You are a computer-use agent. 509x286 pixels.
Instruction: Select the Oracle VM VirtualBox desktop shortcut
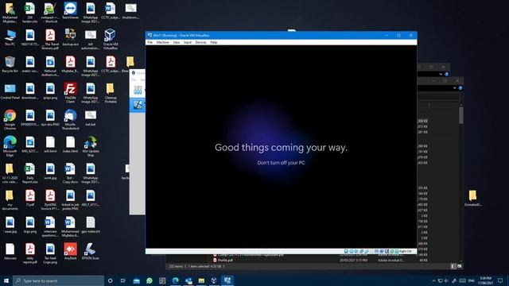point(111,39)
